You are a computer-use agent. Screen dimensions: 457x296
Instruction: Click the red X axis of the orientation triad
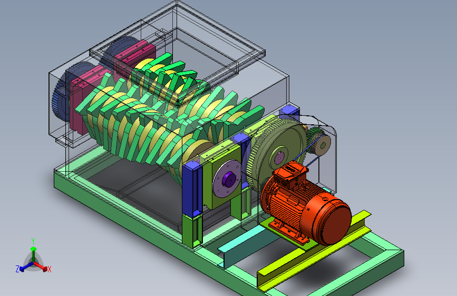(x=41, y=266)
